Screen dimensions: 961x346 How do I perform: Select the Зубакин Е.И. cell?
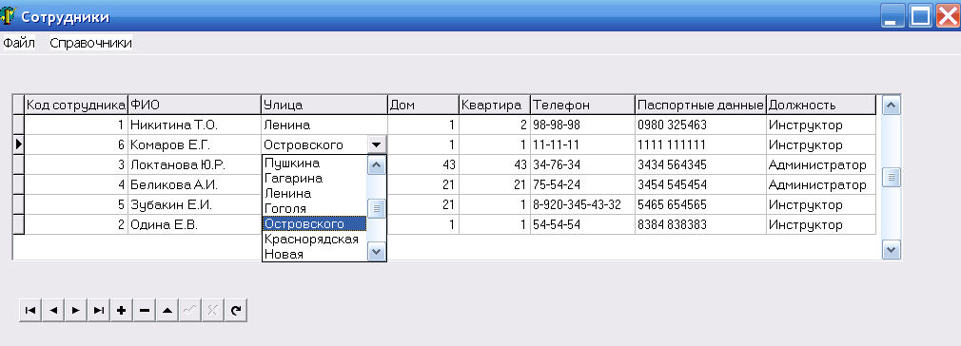[x=194, y=204]
